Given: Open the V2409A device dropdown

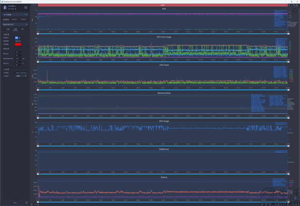Looking at the screenshot, I should tap(15, 15).
